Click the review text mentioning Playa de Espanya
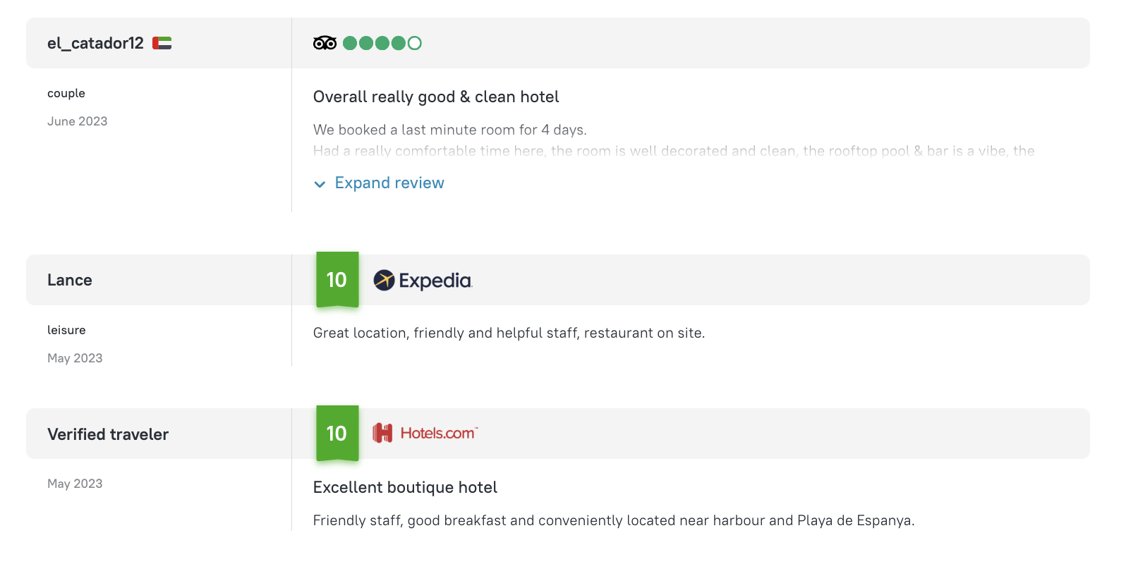 (x=614, y=520)
